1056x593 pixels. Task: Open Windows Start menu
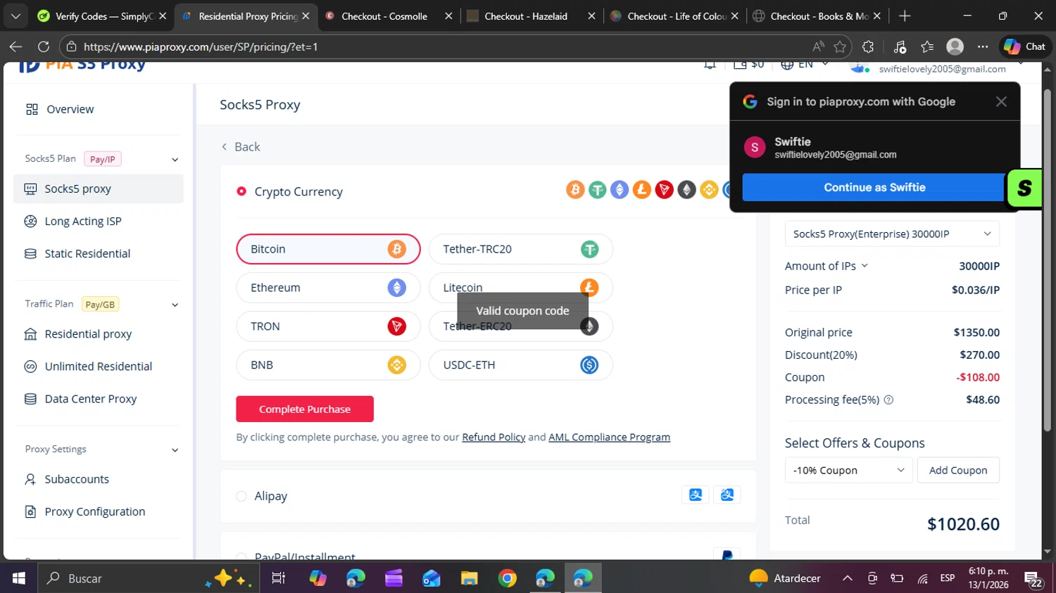click(18, 578)
